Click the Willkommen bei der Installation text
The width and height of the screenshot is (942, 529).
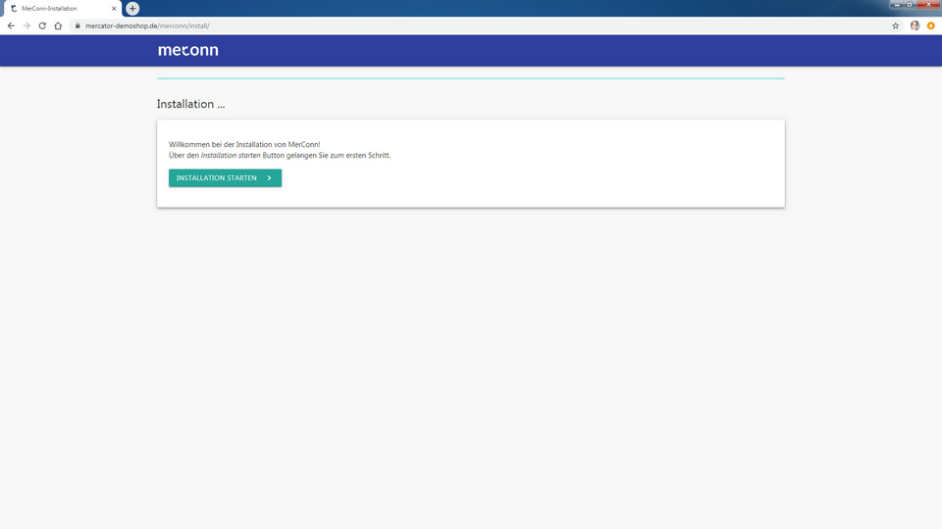coord(244,145)
